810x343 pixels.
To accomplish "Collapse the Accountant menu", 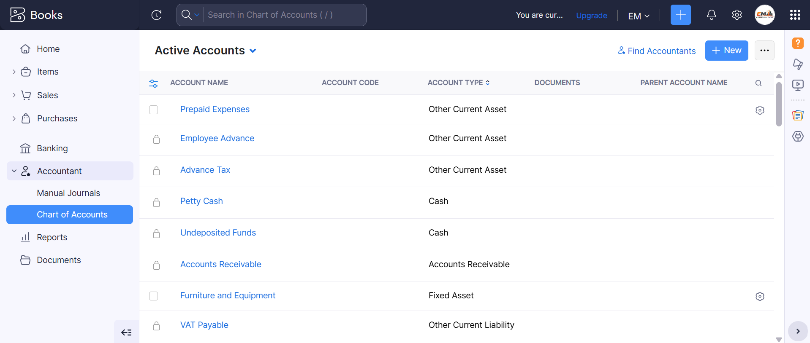I will (14, 171).
